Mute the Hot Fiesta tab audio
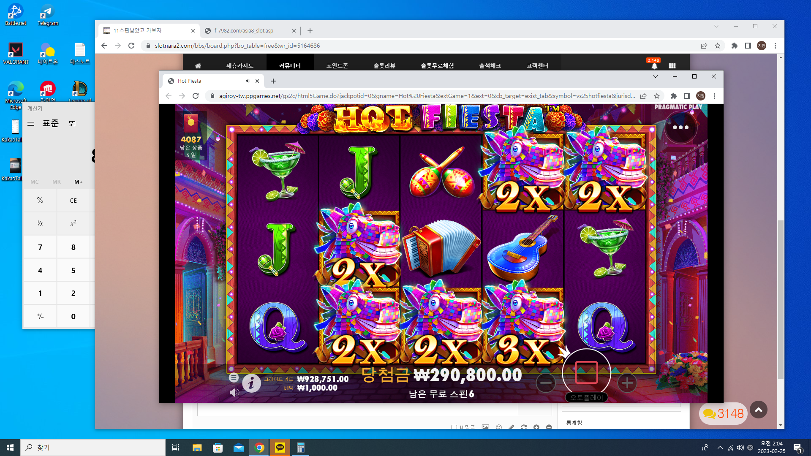Screen dimensions: 811x456 tap(248, 81)
